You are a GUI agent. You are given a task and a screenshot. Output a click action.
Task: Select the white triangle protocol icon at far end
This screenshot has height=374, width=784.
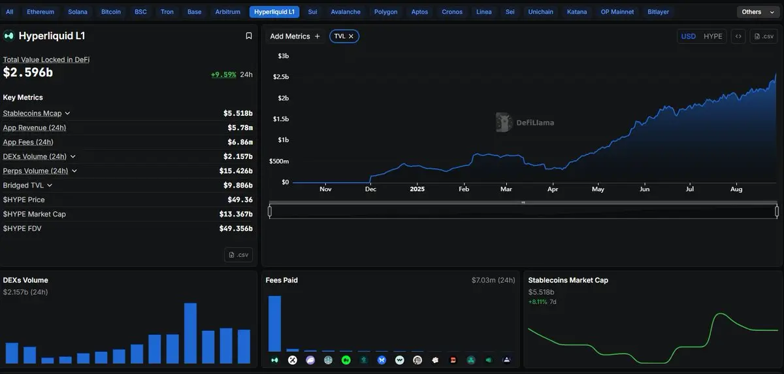coord(506,360)
